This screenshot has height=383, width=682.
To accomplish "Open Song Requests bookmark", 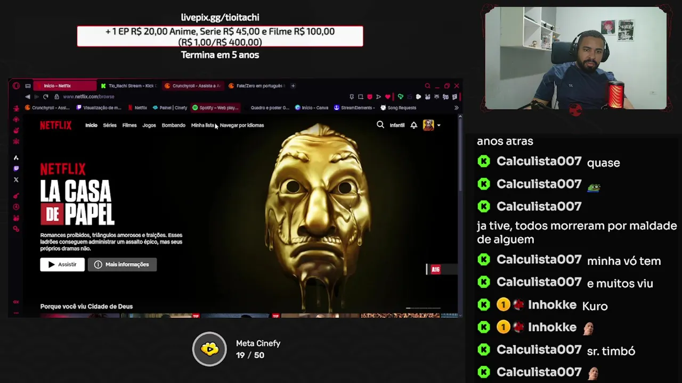I will (398, 108).
